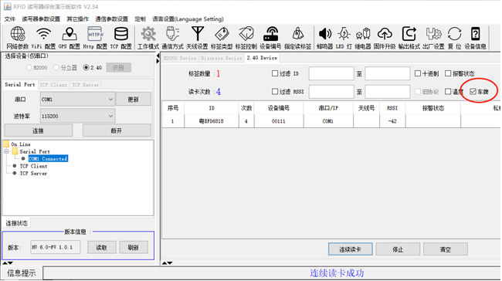Switch to the TCP Server tab
The height and width of the screenshot is (281, 502).
[x=86, y=85]
